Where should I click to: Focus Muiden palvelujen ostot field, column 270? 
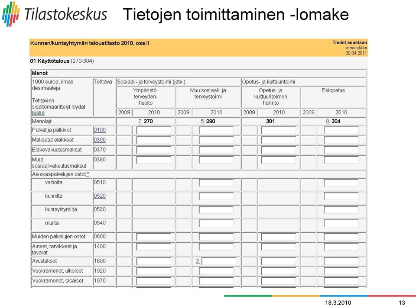[x=154, y=237]
